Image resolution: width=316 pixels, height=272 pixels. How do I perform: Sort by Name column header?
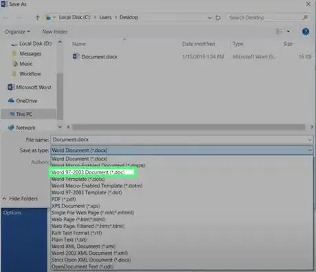(79, 44)
